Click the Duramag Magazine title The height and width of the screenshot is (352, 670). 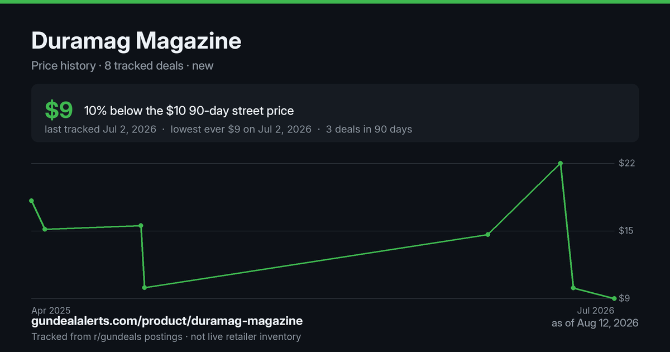click(x=136, y=41)
